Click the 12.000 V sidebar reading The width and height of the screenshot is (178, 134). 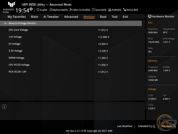(152, 99)
